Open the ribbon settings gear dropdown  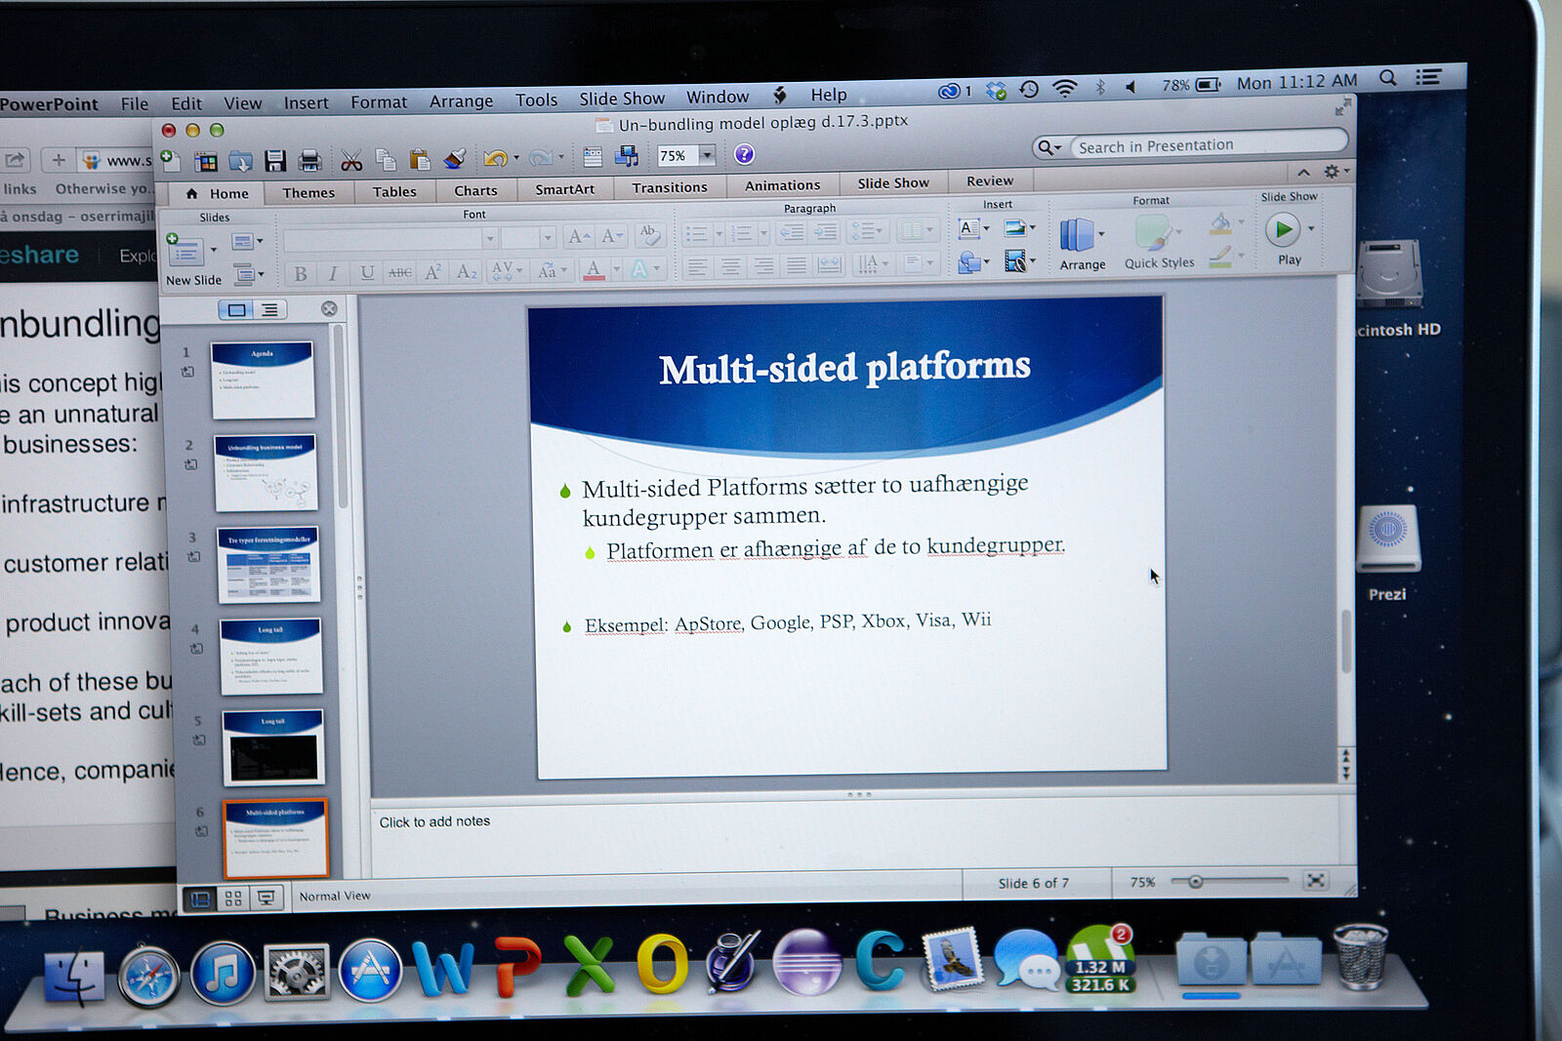1335,172
